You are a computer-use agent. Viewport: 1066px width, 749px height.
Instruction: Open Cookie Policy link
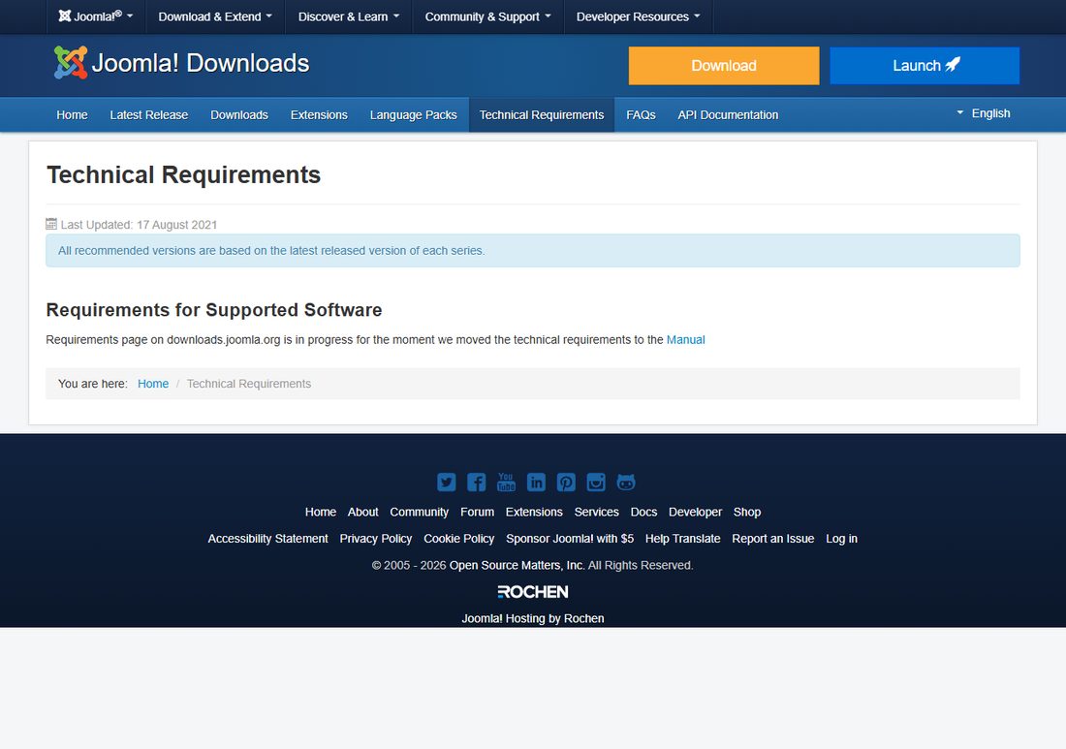[x=459, y=539]
